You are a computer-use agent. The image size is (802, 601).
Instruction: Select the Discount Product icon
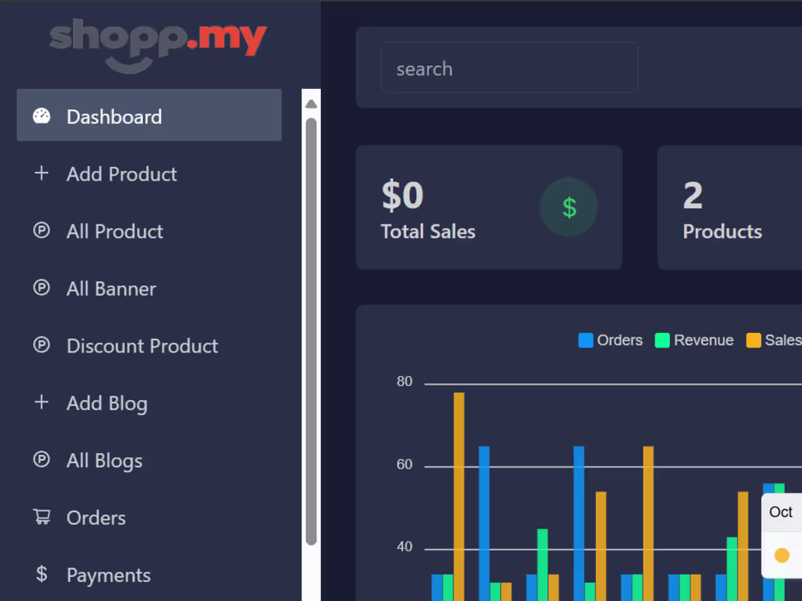(42, 345)
